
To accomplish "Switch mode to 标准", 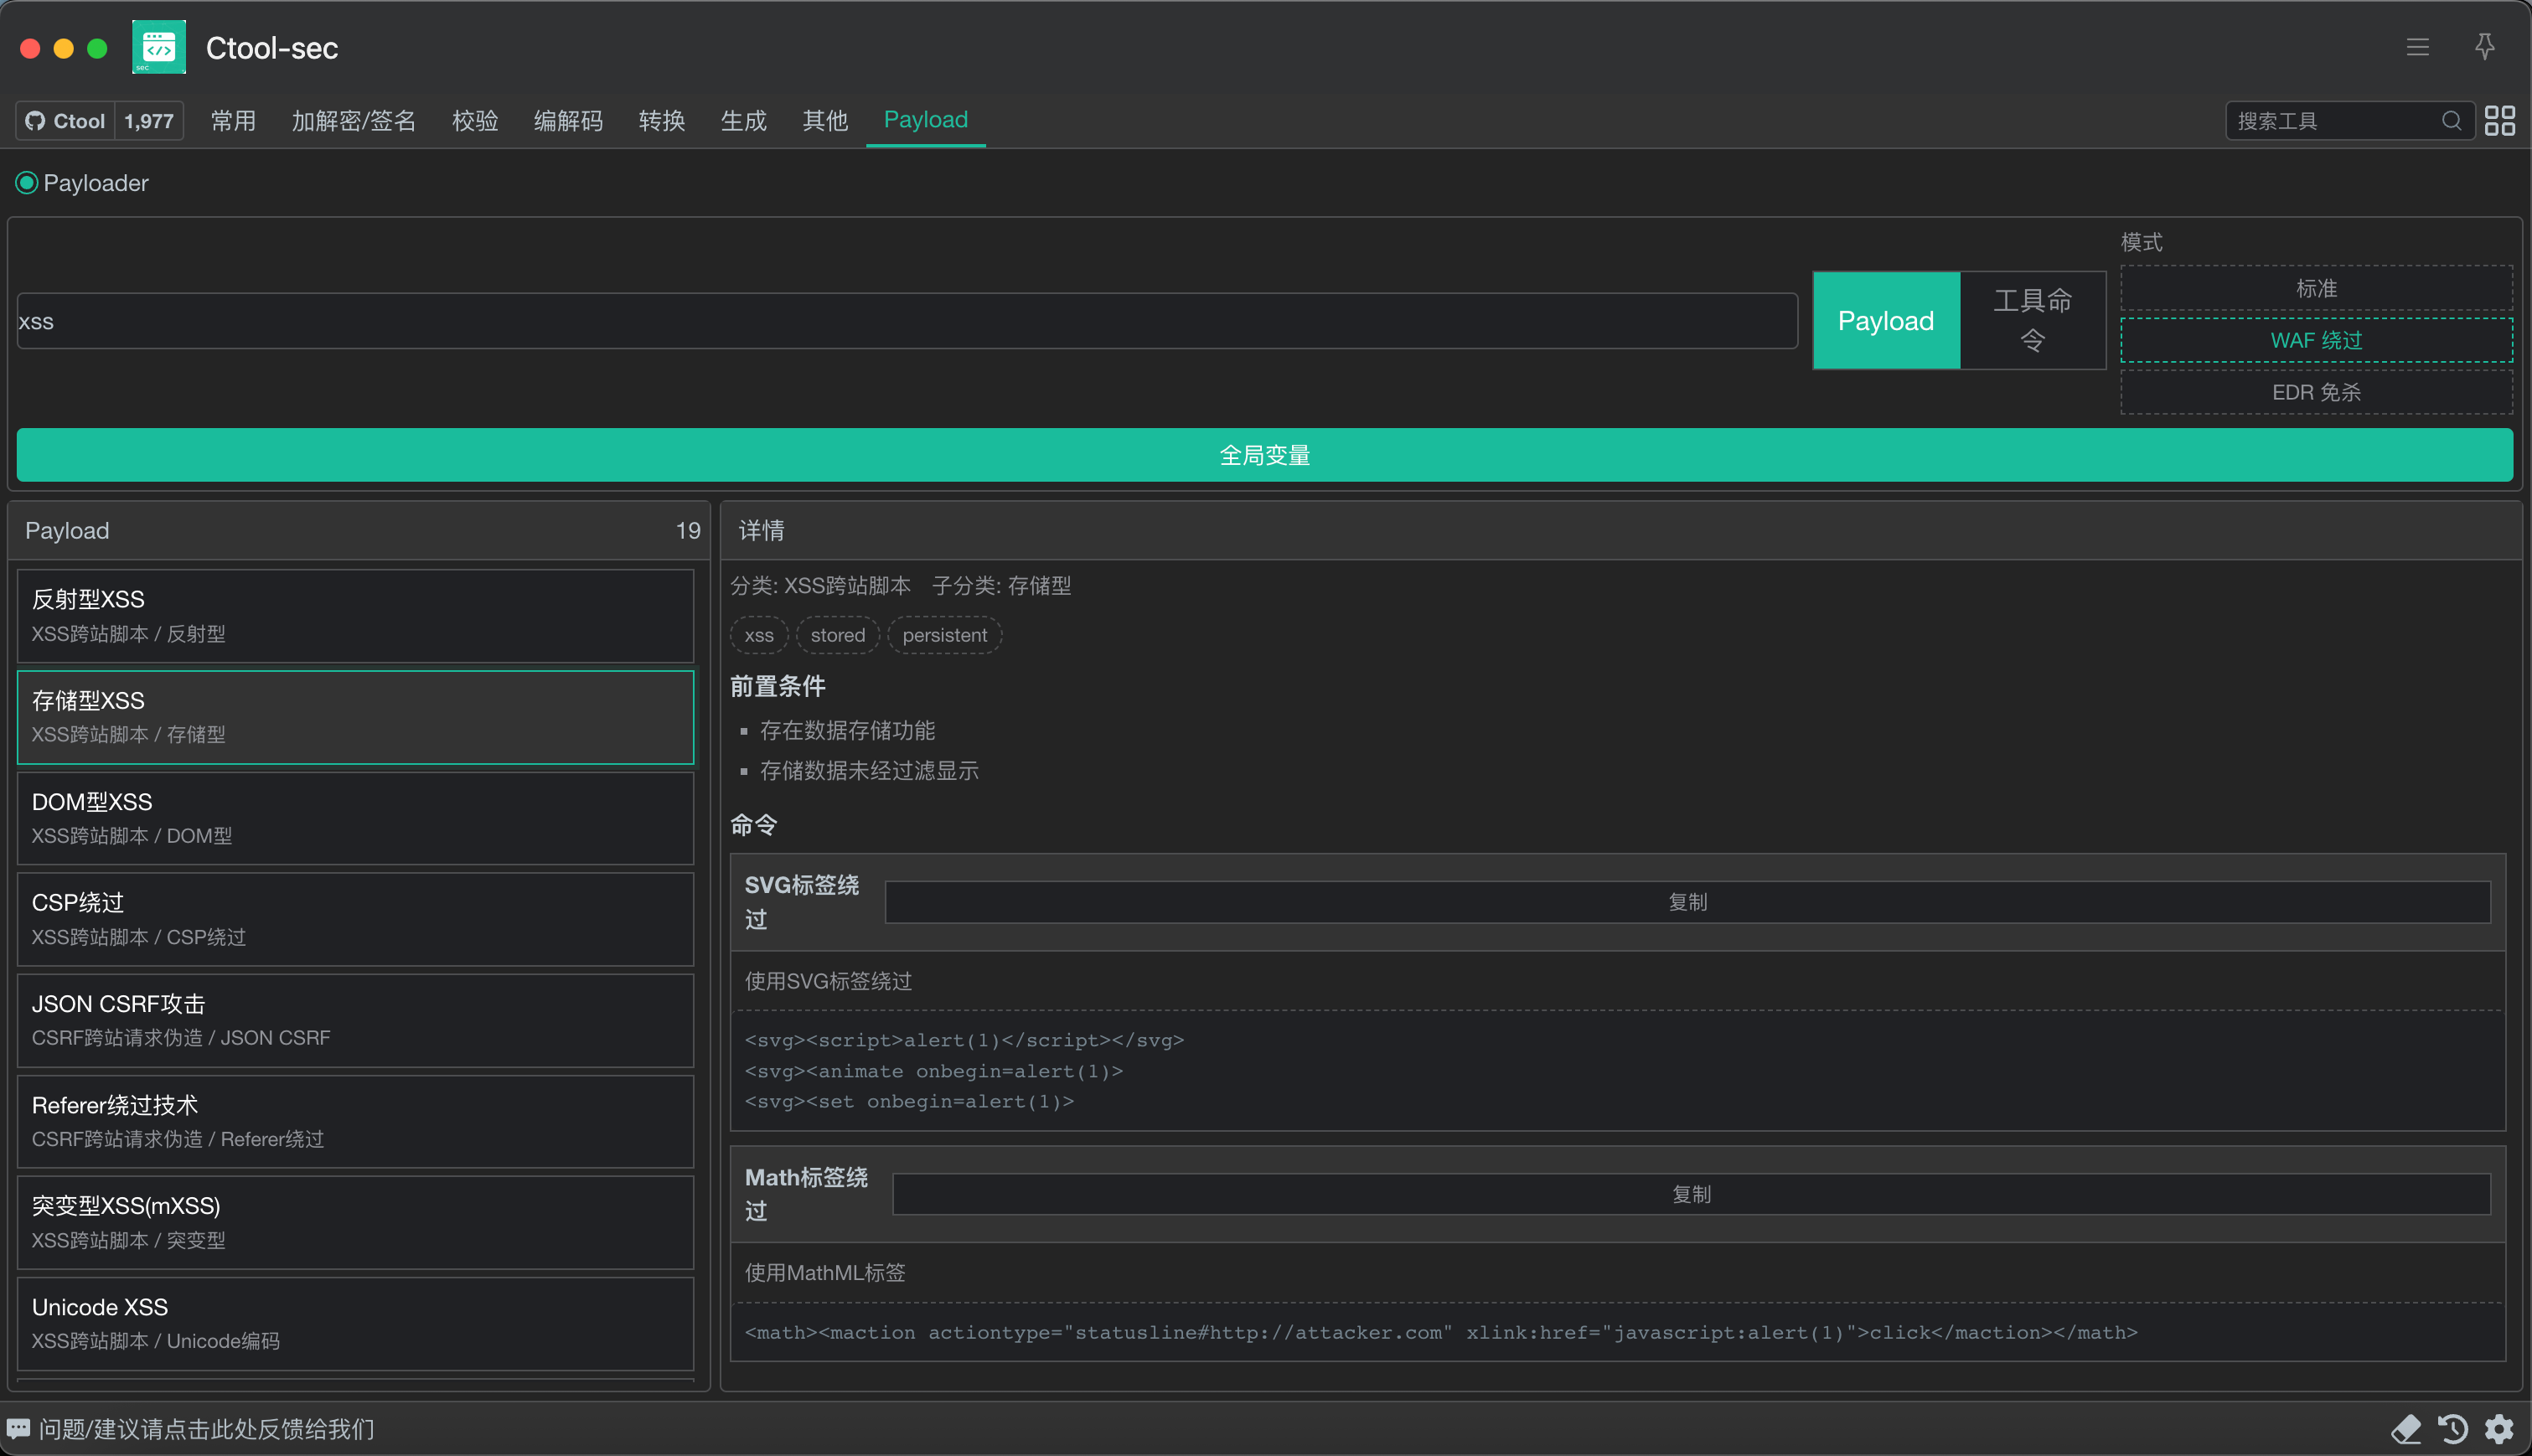I will coord(2315,289).
